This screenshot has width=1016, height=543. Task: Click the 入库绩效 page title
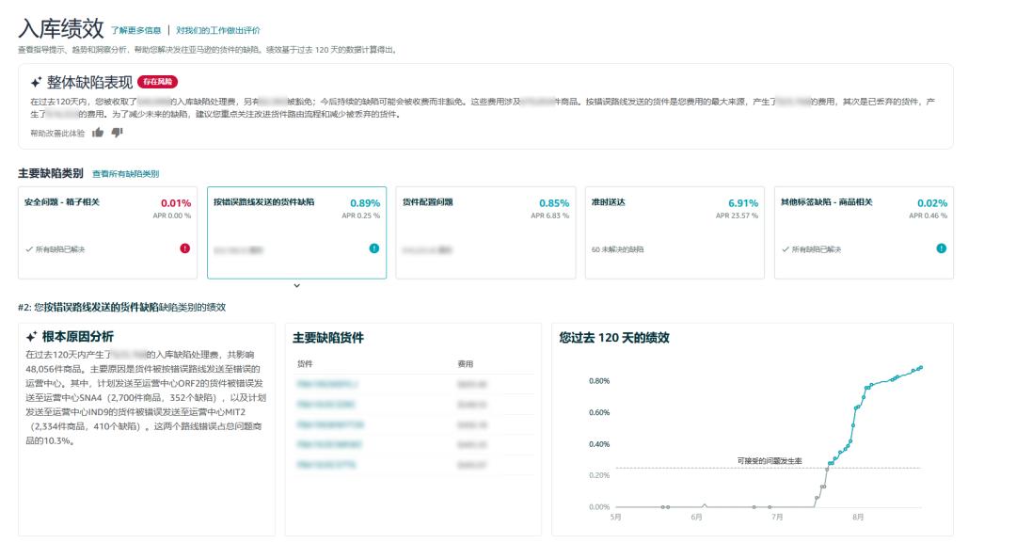coord(61,28)
